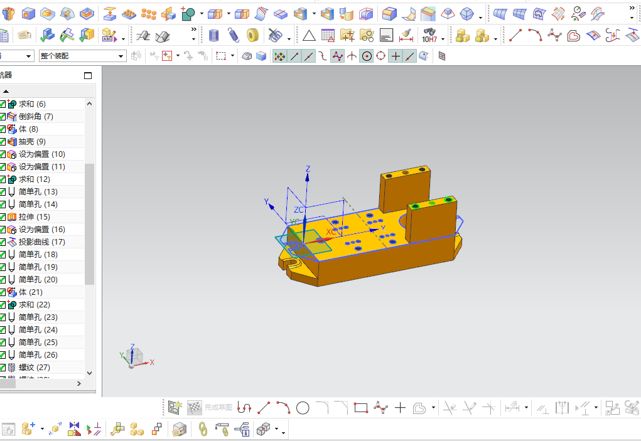Click the text ABC annotation icon
The image size is (641, 441).
tap(109, 36)
